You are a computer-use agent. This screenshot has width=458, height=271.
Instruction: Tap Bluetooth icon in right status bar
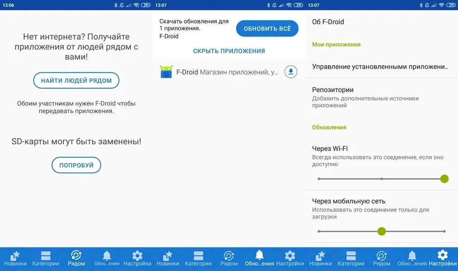(421, 5)
